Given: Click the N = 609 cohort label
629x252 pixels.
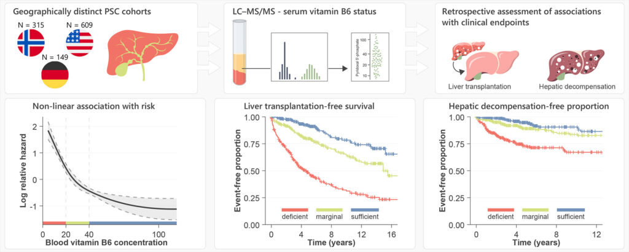Looking at the screenshot, I should [x=79, y=25].
